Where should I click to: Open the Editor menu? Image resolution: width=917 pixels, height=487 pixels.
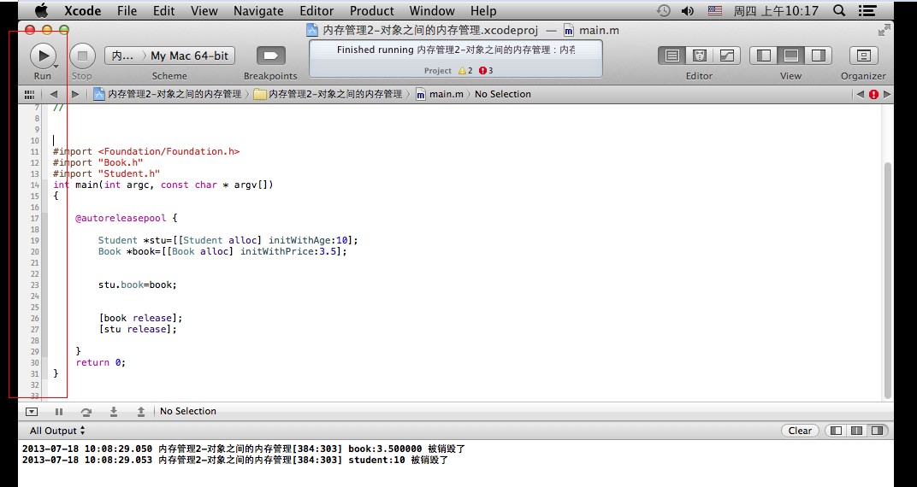click(317, 10)
